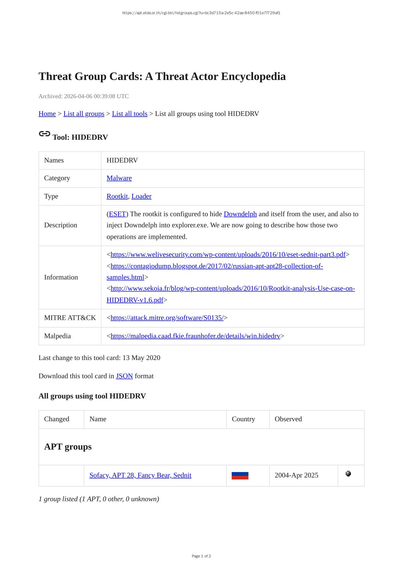Click the dark sphere status icon

click(348, 474)
